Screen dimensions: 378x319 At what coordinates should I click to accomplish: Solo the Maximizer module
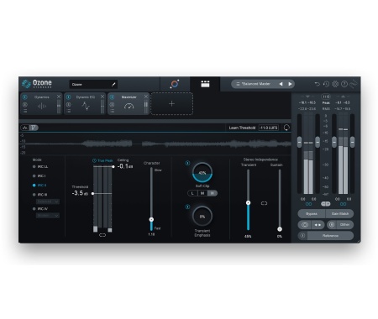point(112,104)
